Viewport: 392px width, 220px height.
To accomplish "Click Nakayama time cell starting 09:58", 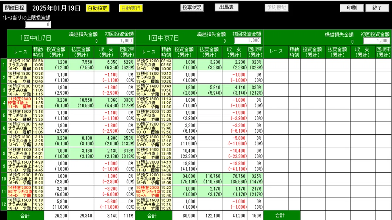I will tap(38, 65).
